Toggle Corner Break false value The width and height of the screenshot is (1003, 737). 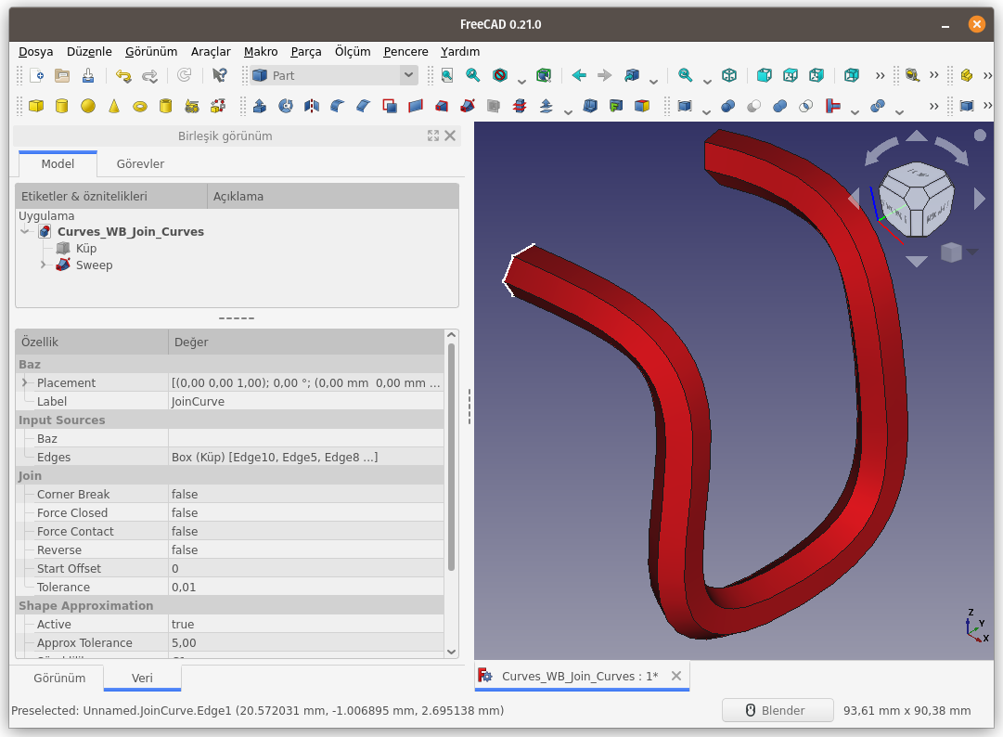click(306, 494)
